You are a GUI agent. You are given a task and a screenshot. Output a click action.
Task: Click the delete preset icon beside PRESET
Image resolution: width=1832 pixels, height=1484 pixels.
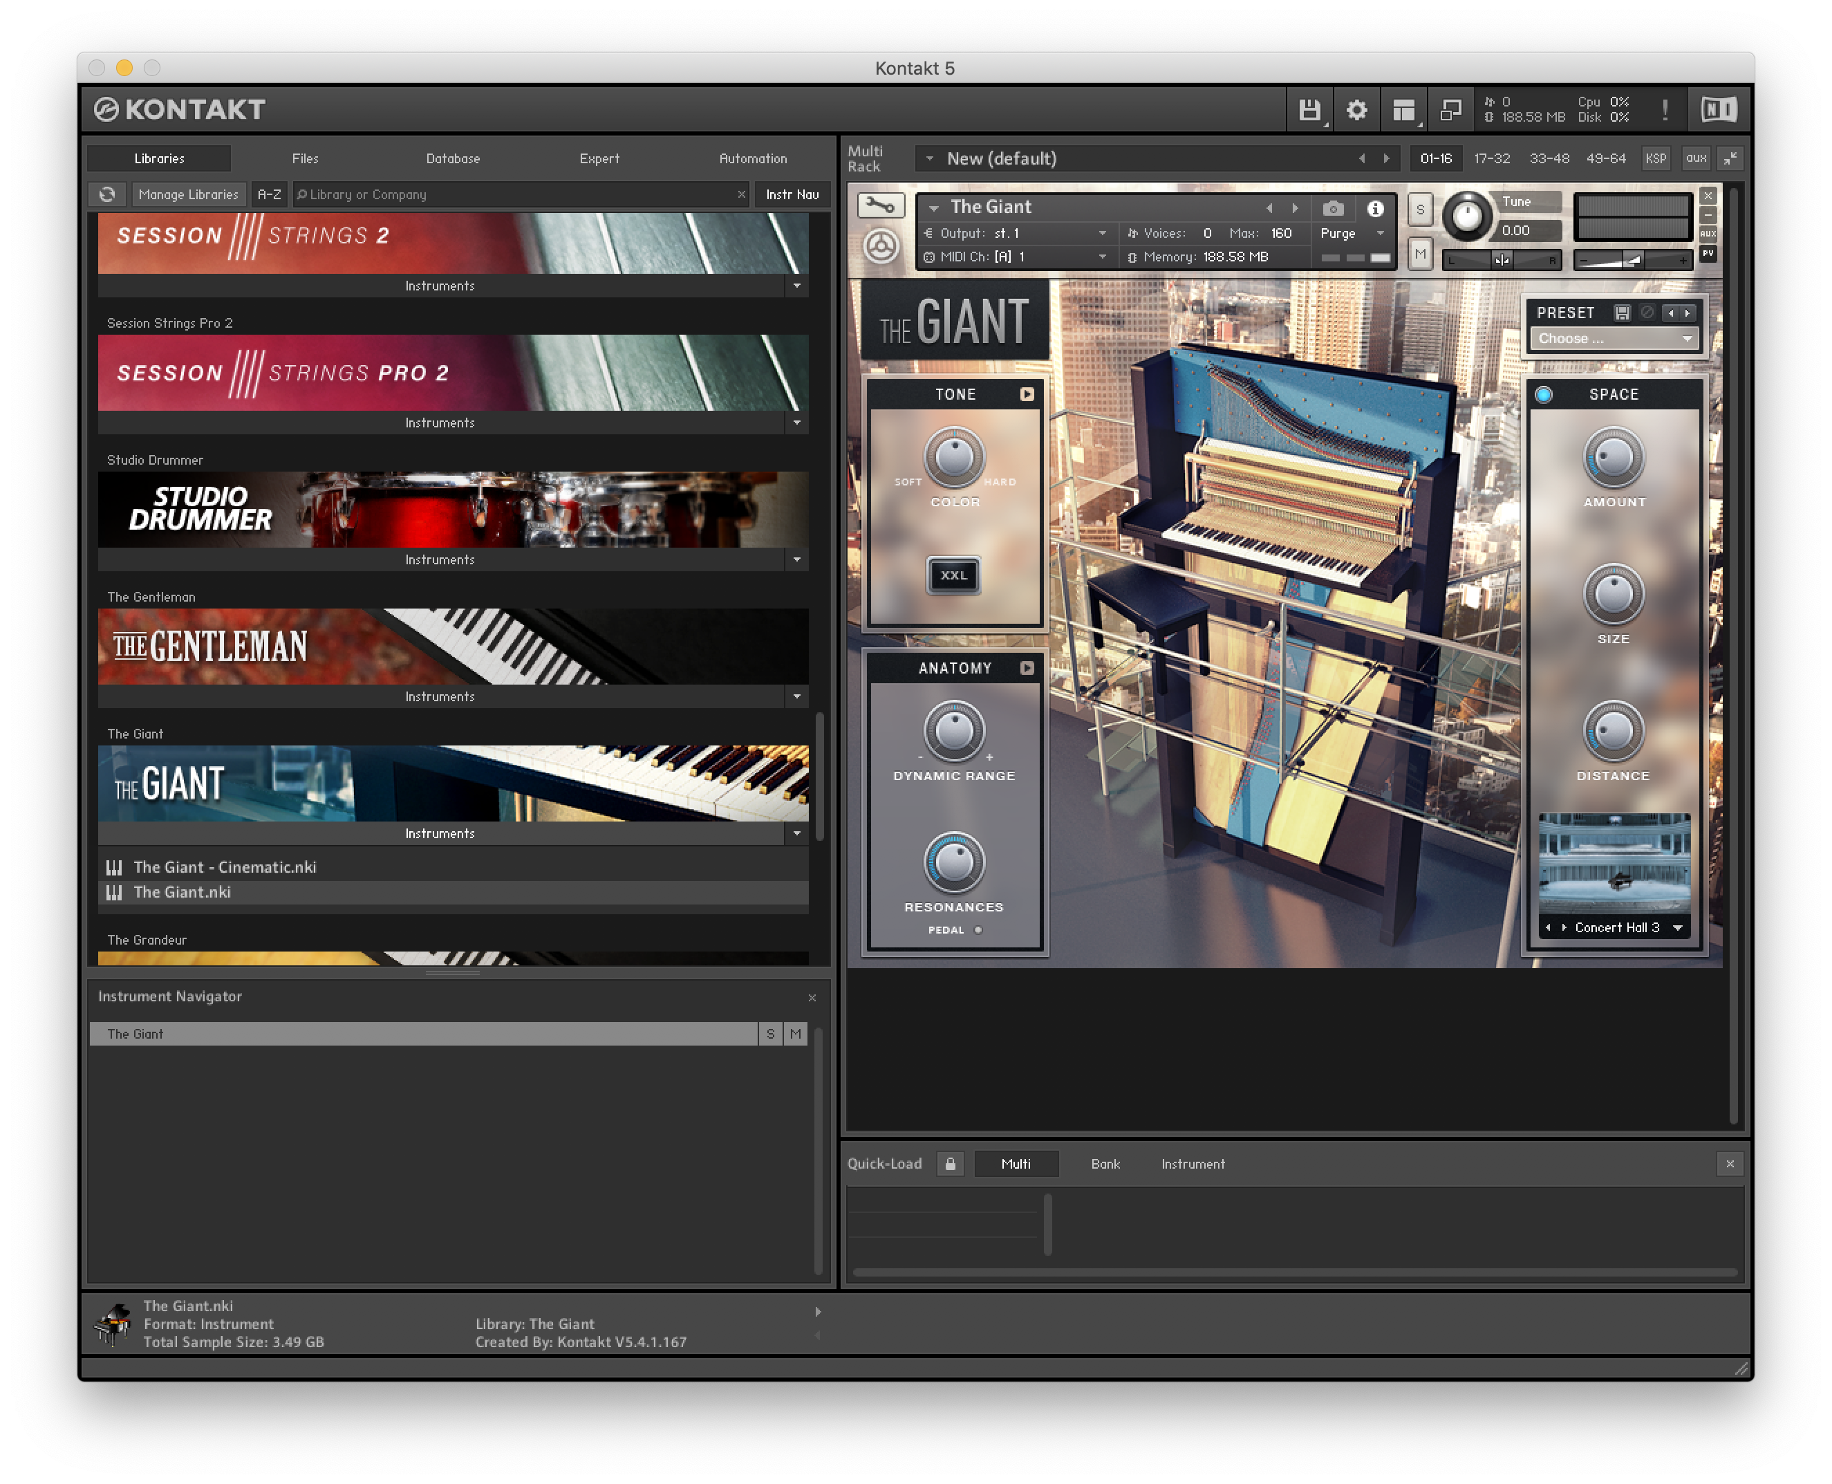pos(1647,313)
